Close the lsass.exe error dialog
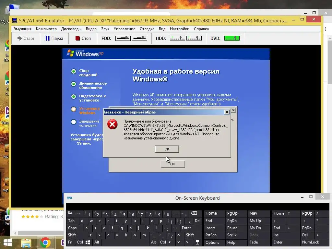 click(227, 112)
